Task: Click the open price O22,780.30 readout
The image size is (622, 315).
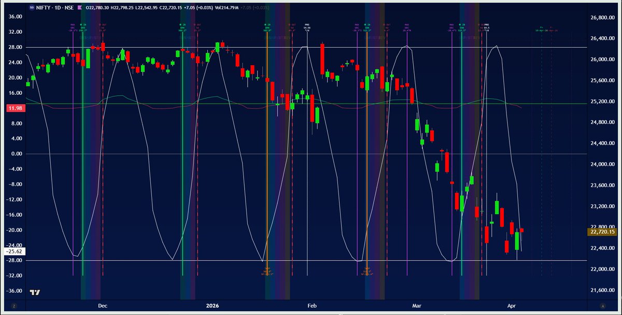Action: (x=97, y=8)
